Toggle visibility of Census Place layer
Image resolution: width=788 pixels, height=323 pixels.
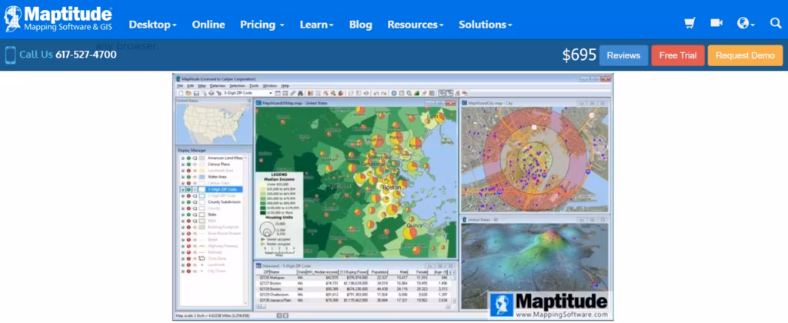point(189,165)
